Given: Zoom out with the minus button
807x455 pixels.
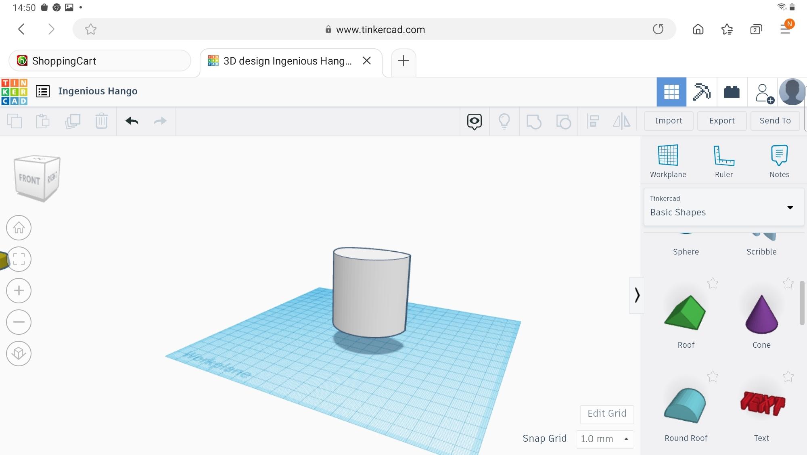Looking at the screenshot, I should pos(19,322).
